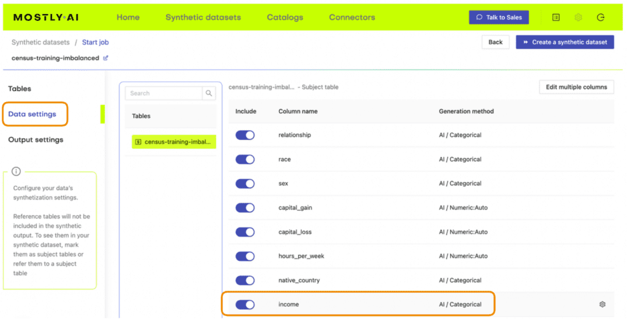Click AI / Numeric:Auto for capital_loss
The height and width of the screenshot is (319, 627).
(463, 232)
